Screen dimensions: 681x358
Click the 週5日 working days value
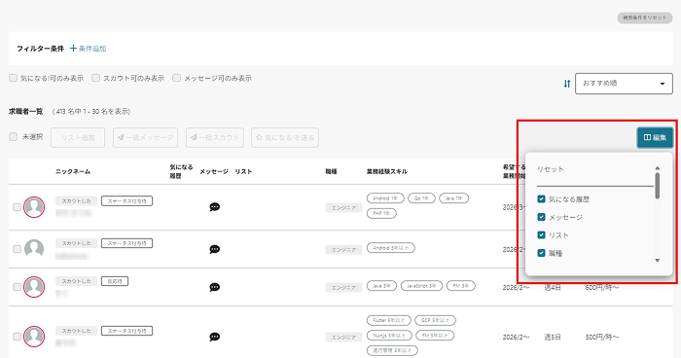point(553,337)
